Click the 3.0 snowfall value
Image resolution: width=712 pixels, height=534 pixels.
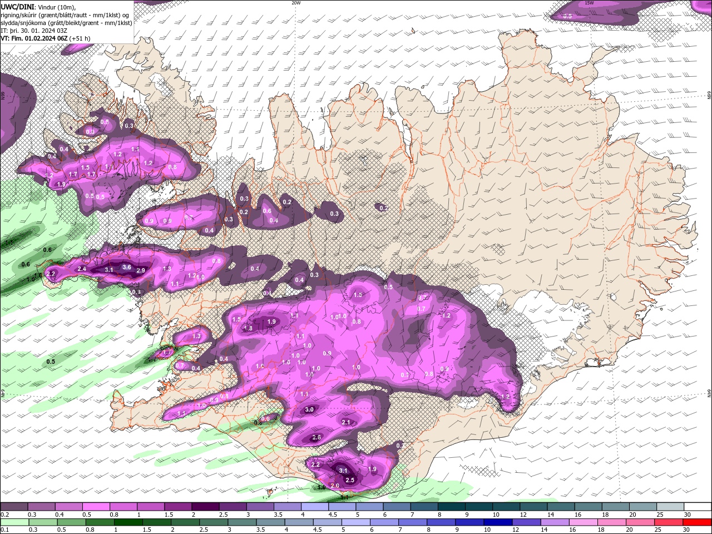click(x=310, y=409)
